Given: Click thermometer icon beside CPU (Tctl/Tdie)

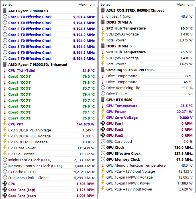Looking at the screenshot, I should (x=5, y=71).
